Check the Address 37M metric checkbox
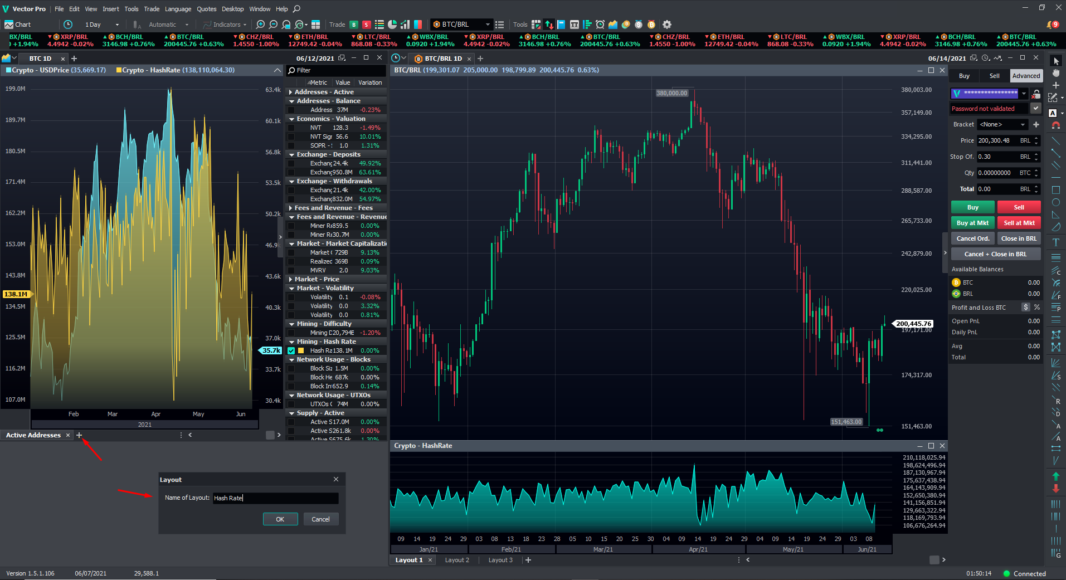The height and width of the screenshot is (580, 1066). [291, 110]
